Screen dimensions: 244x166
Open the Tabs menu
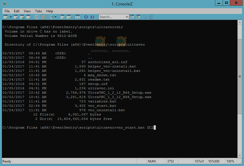(38, 11)
